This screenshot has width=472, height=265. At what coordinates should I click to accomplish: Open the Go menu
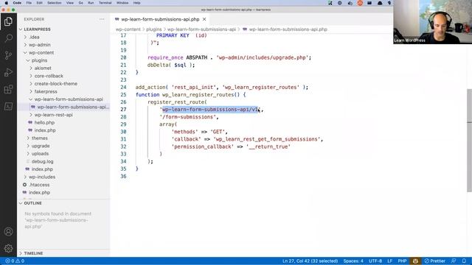tap(80, 3)
